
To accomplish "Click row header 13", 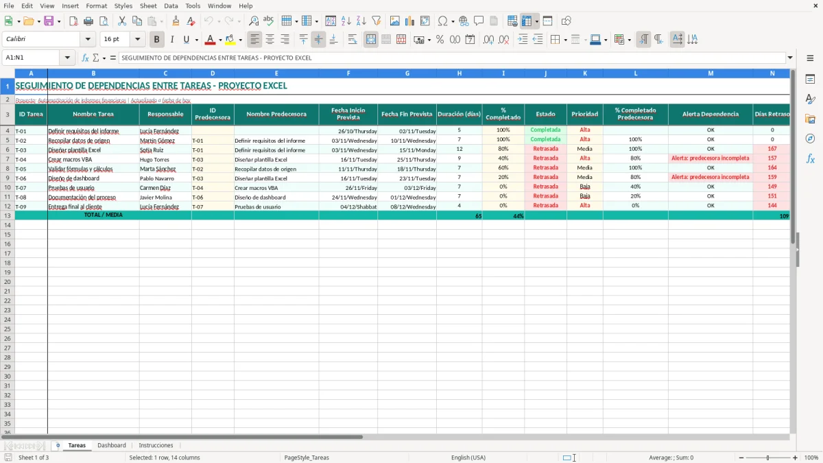I will coord(8,215).
